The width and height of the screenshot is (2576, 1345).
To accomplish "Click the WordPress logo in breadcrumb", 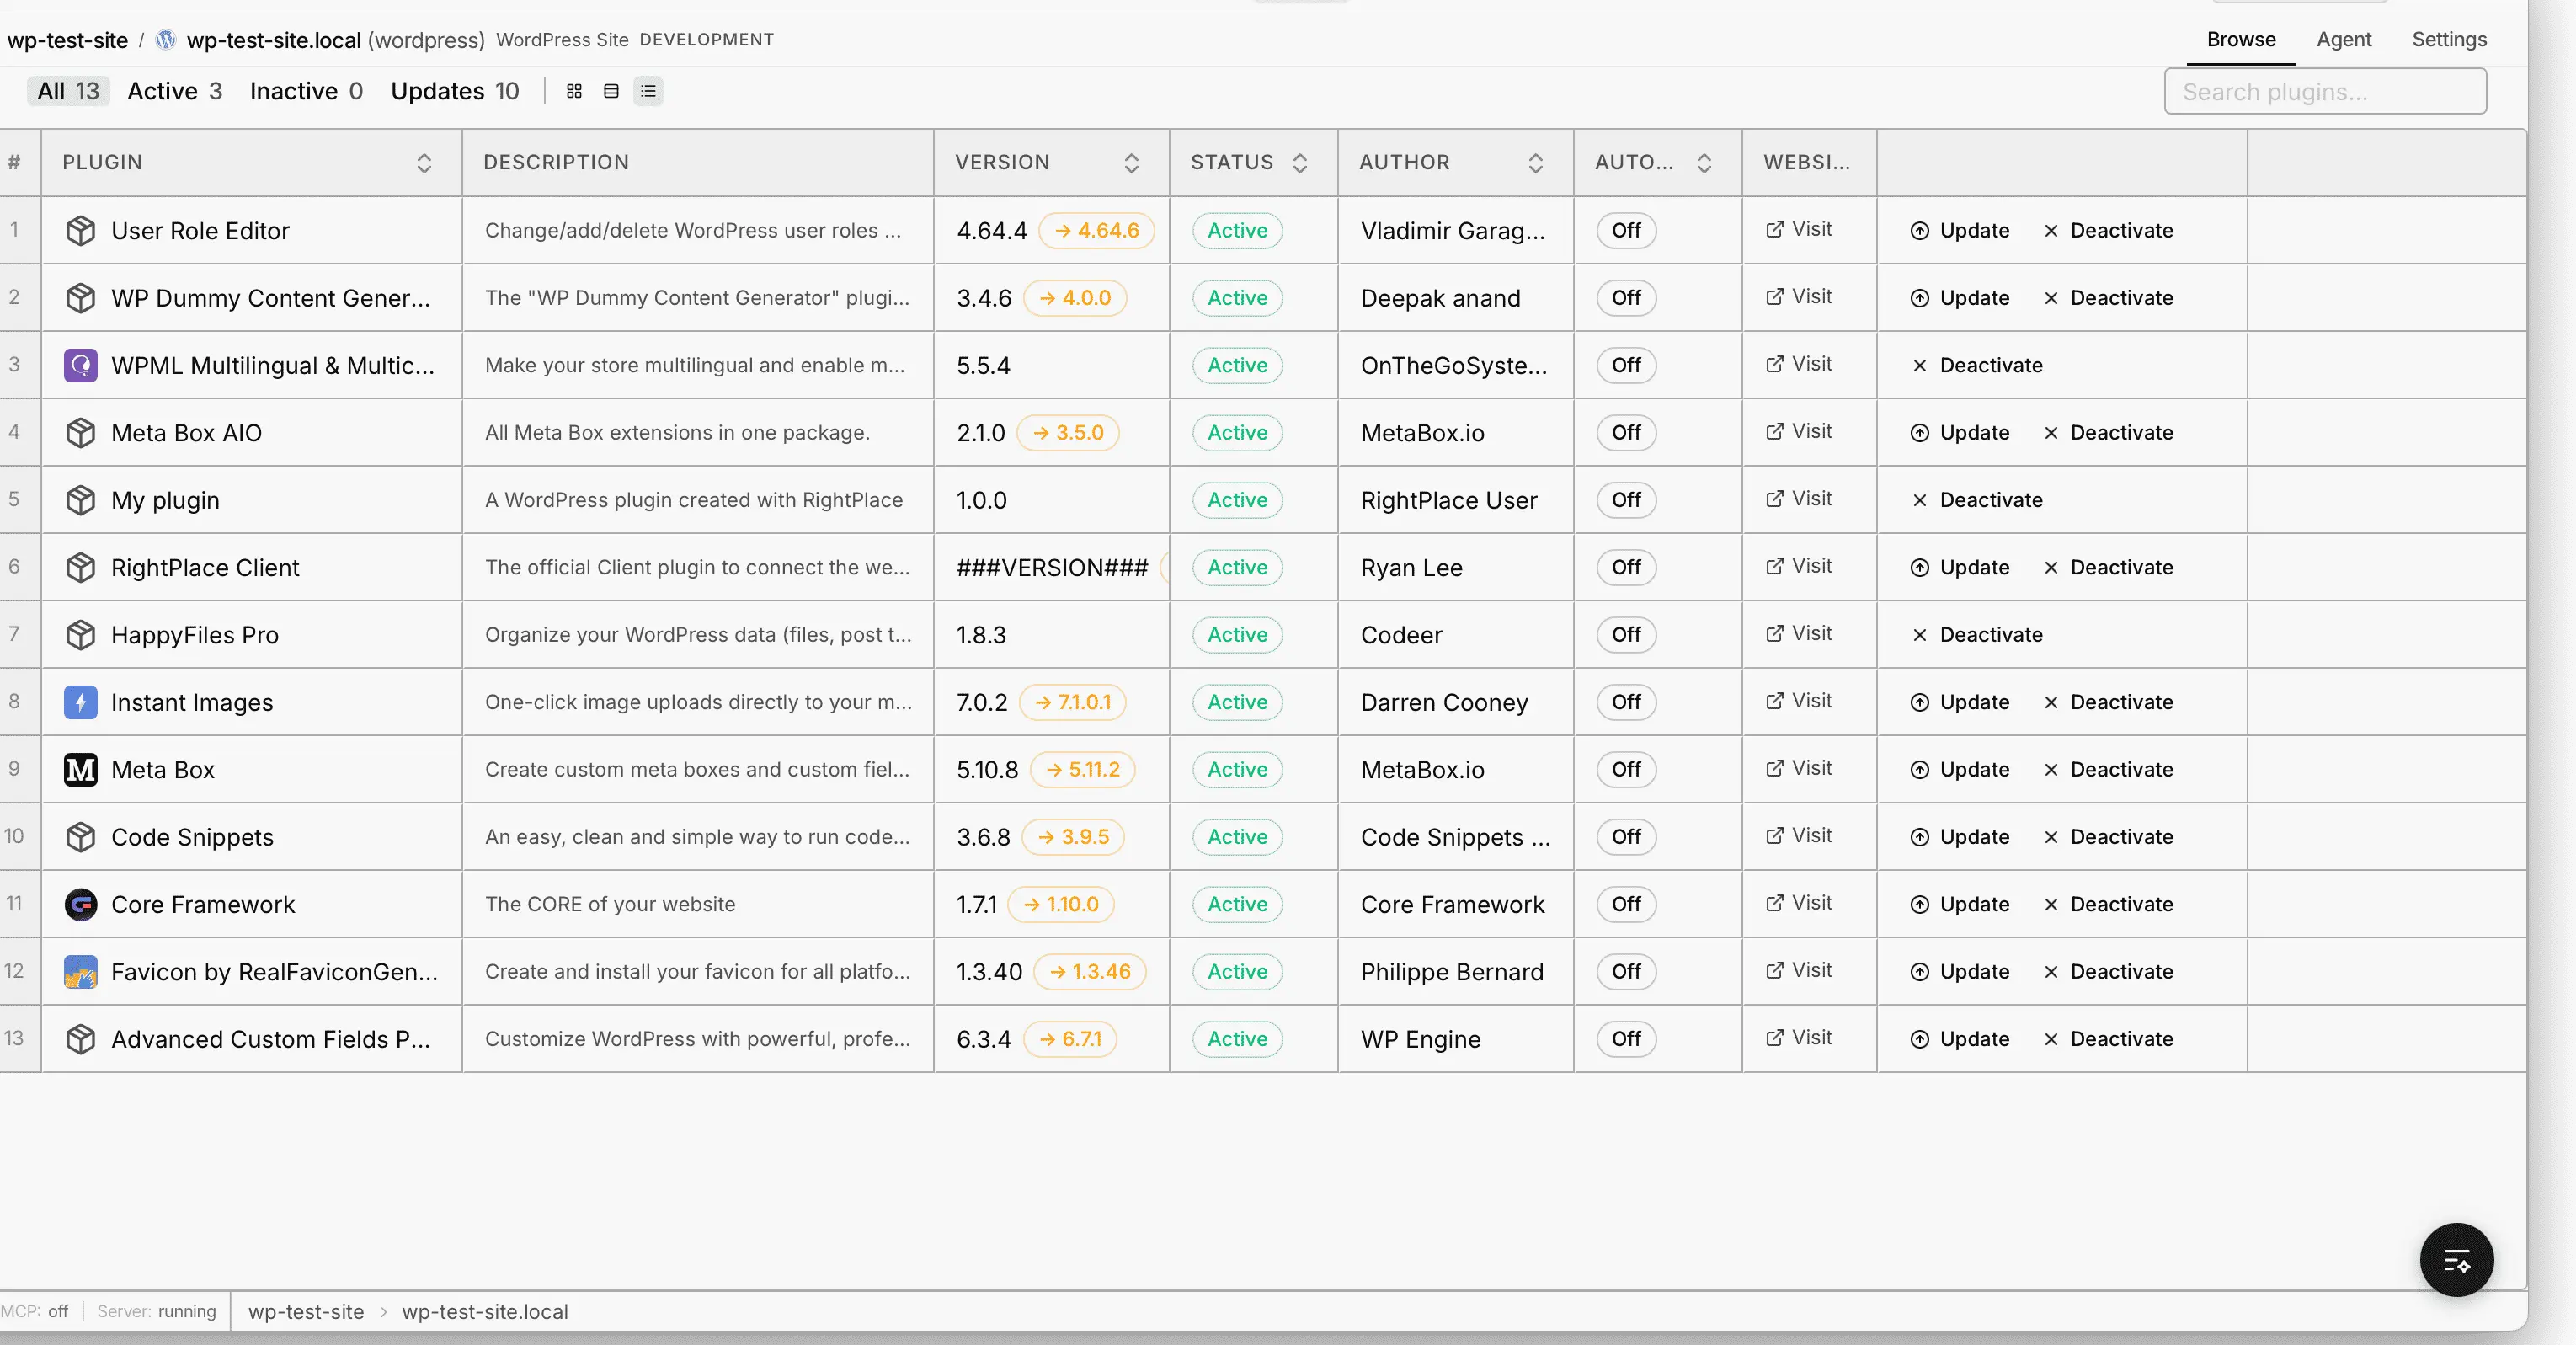I will click(x=166, y=40).
